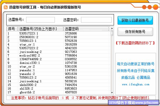Click the 迅雷账号 input field

(x=41, y=20)
